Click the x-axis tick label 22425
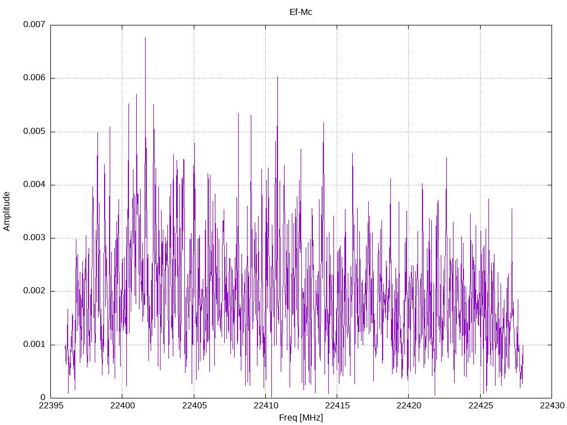567x425 pixels. (x=480, y=406)
